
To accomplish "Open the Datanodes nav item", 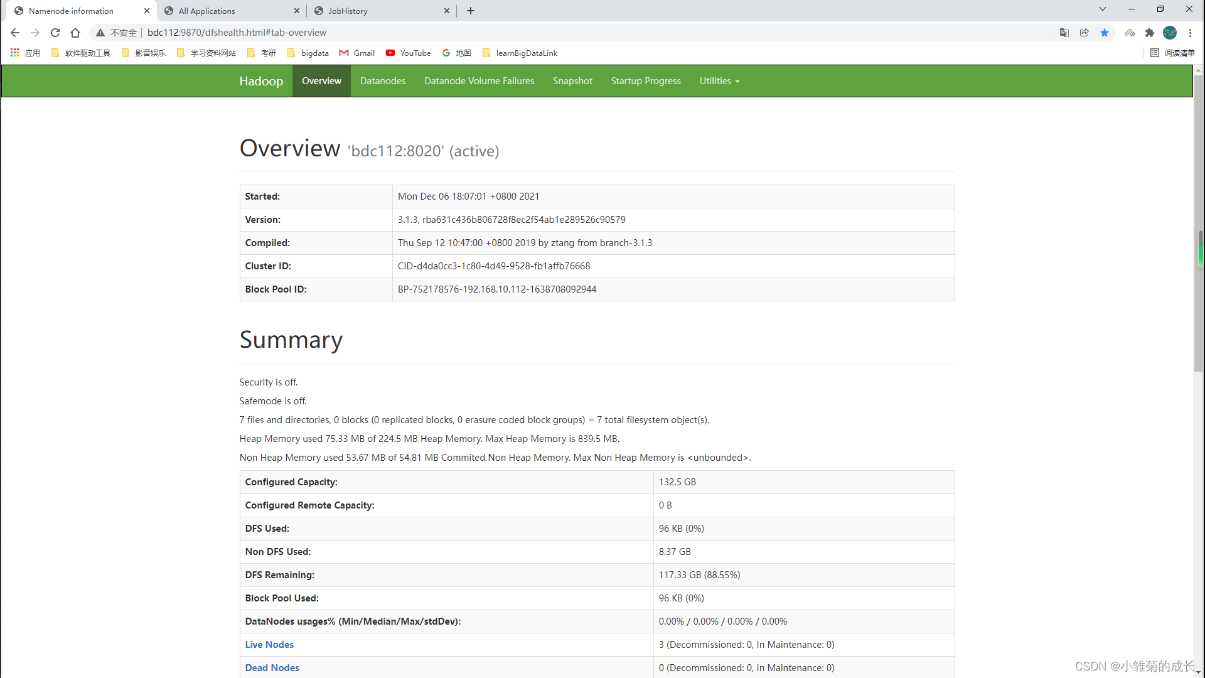I will (x=383, y=81).
